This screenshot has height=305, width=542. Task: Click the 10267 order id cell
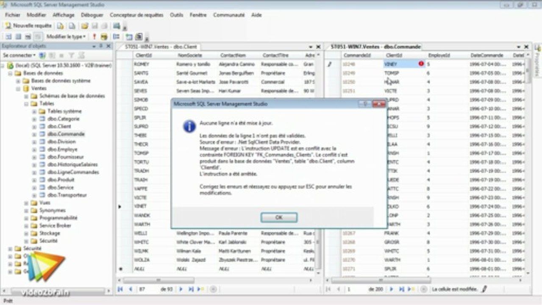361,233
